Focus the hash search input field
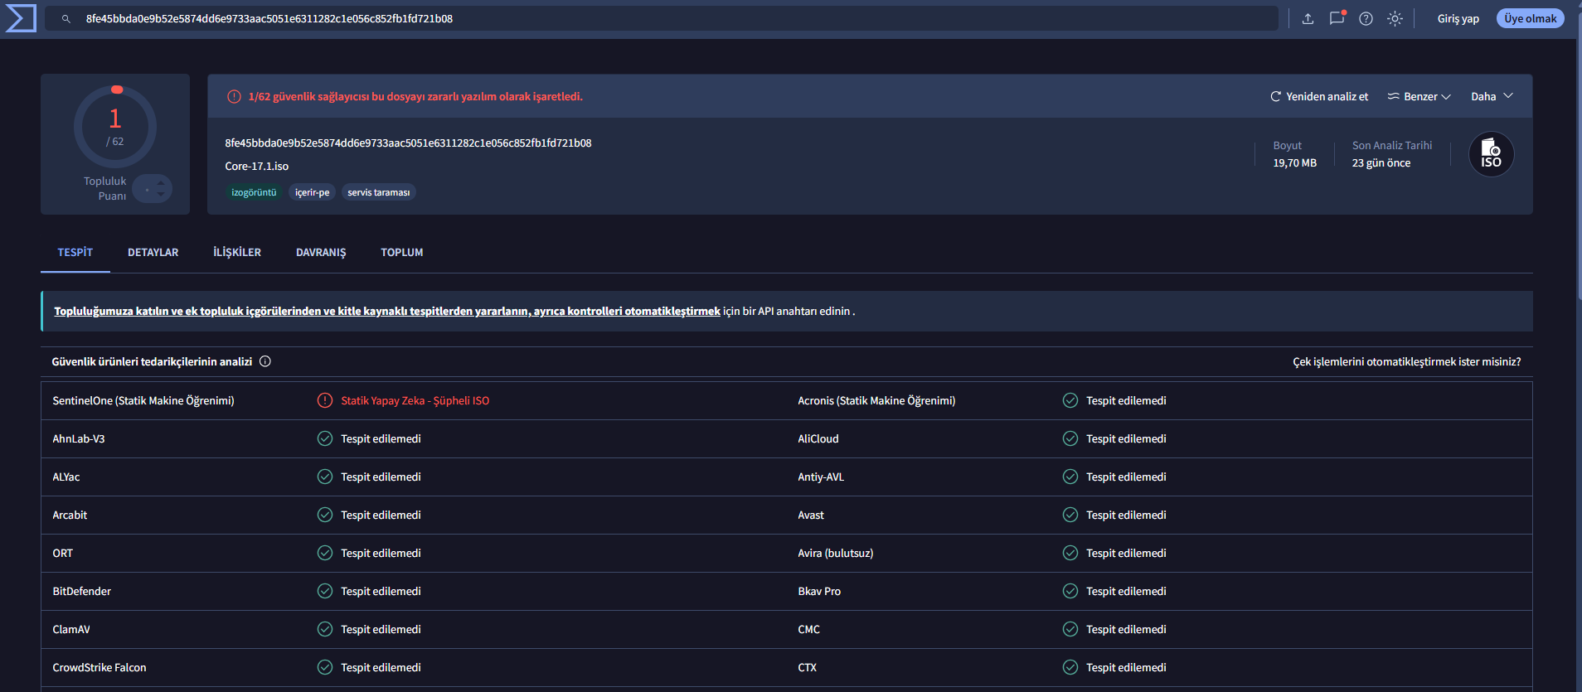Viewport: 1582px width, 692px height. click(x=662, y=18)
